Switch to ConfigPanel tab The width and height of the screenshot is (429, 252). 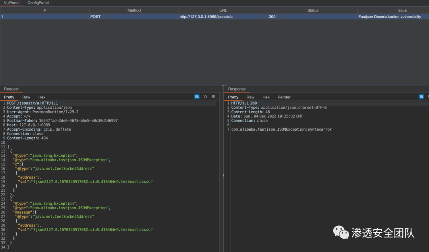[38, 3]
